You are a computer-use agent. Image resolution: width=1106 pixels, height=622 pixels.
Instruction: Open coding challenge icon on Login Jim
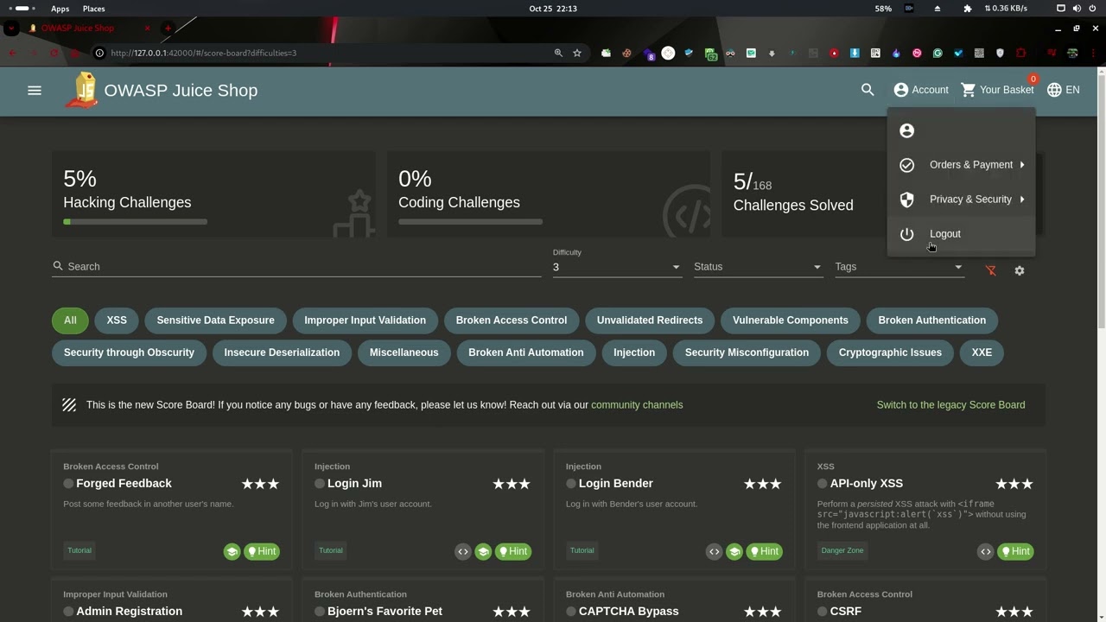(x=463, y=551)
